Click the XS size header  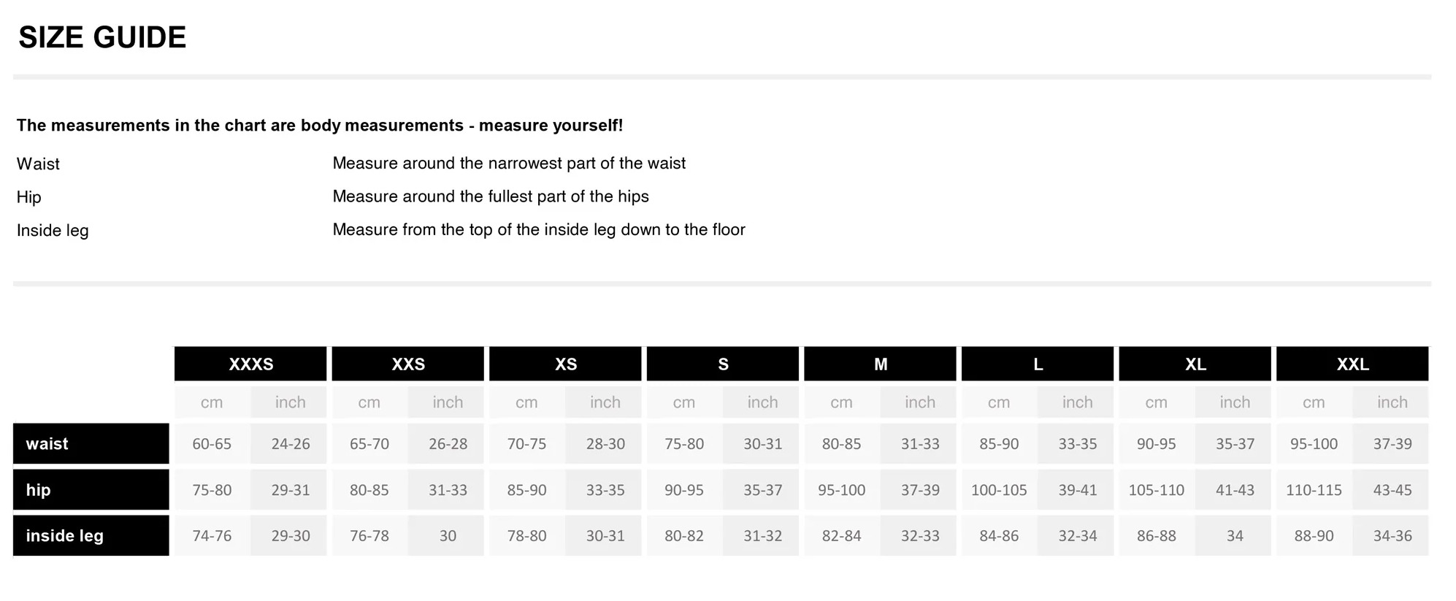pos(565,364)
